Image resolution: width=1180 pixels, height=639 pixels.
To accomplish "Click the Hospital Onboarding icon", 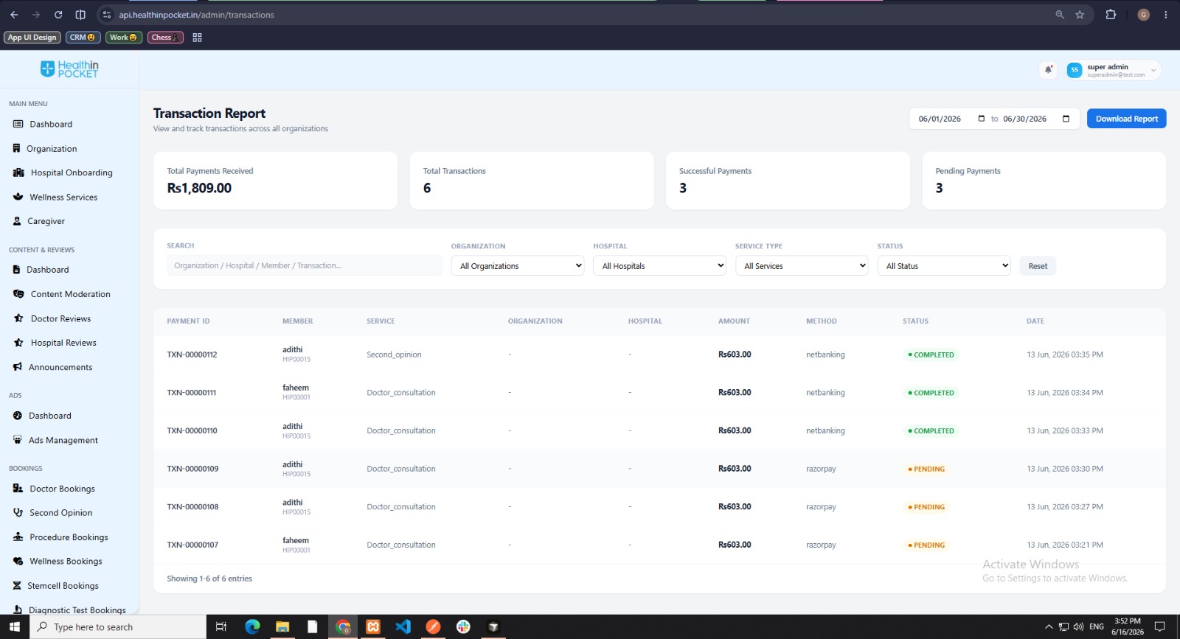I will [x=18, y=172].
